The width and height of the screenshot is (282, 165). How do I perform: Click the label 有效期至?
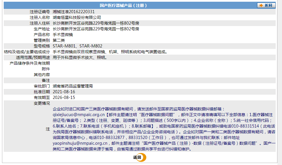[42, 98]
